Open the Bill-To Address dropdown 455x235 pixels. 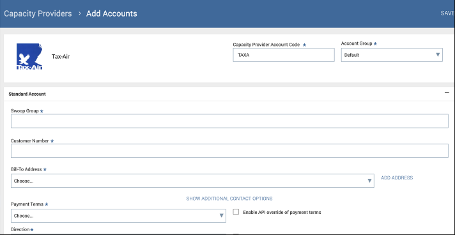point(192,181)
